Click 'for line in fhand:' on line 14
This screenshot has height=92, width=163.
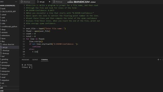pyautogui.click(x=35, y=39)
